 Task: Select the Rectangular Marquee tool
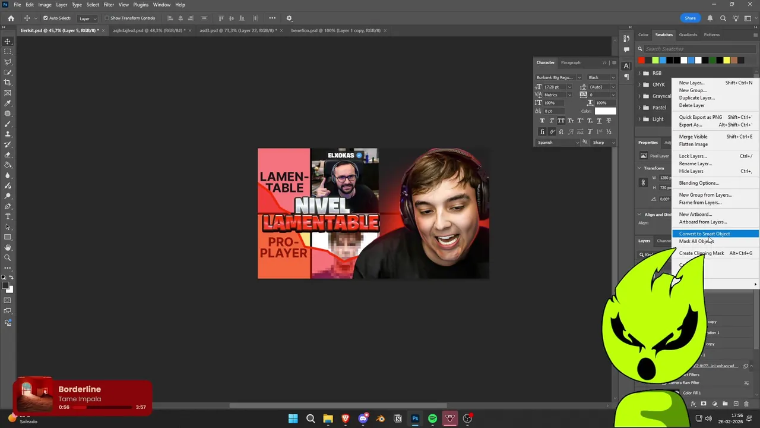[8, 52]
